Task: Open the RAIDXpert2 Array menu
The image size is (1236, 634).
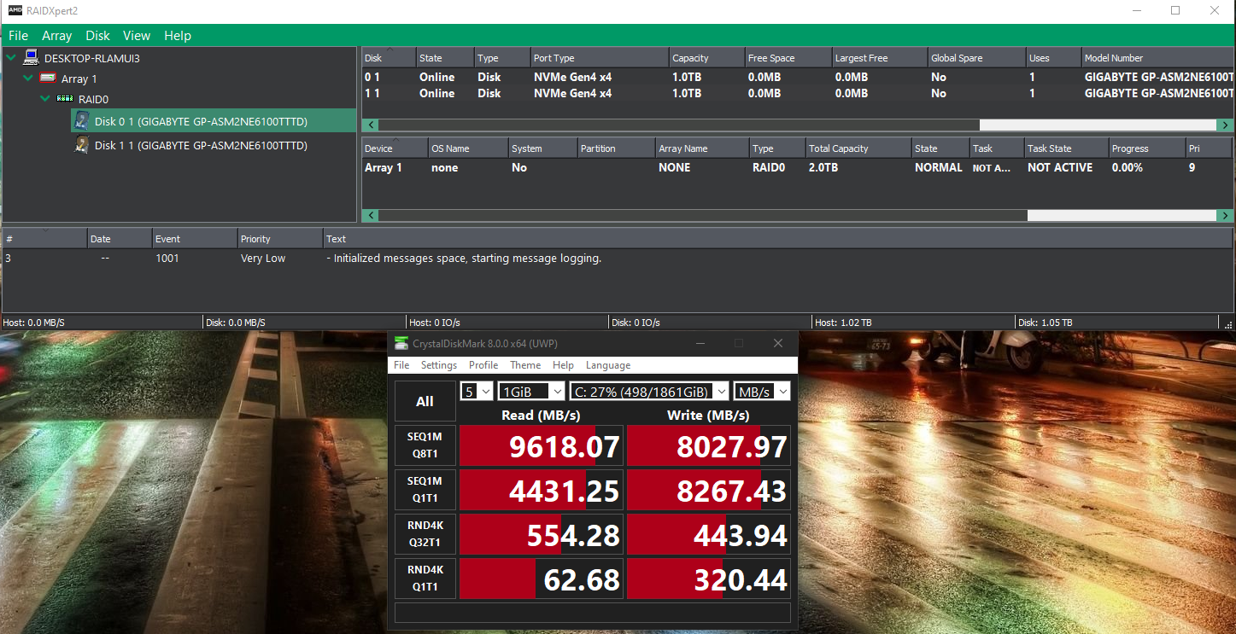Action: tap(57, 36)
